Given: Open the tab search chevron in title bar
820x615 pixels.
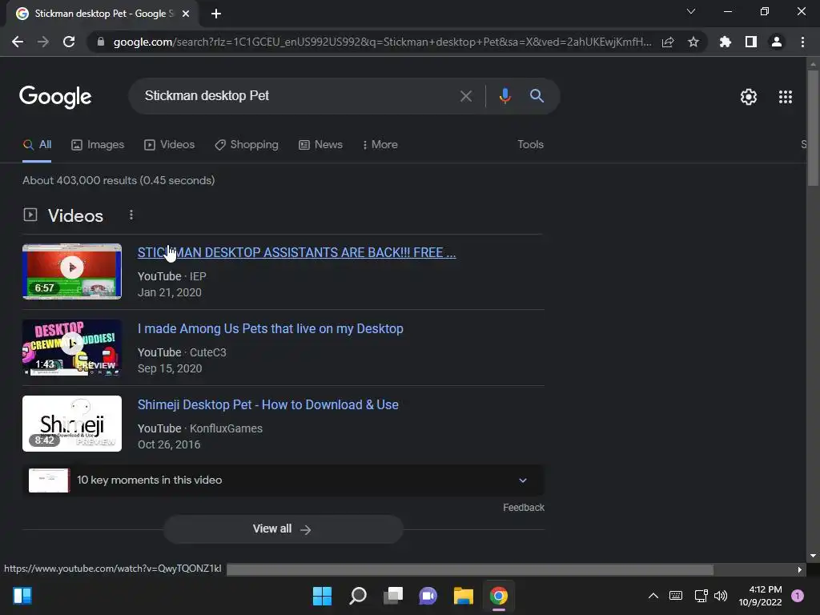Looking at the screenshot, I should (691, 11).
